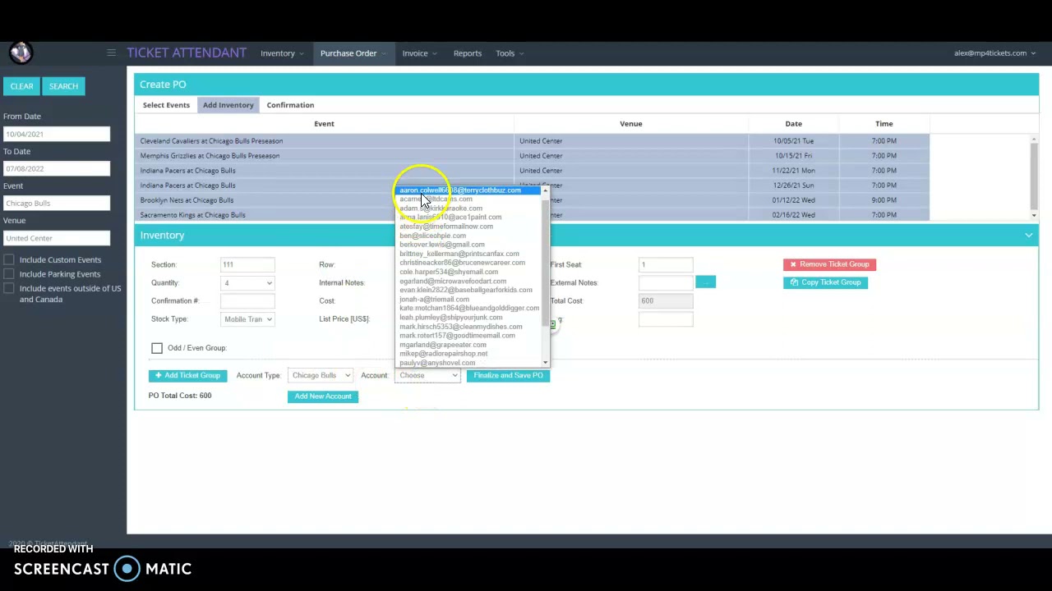Click the Ticket Attendant logo icon

[x=21, y=53]
